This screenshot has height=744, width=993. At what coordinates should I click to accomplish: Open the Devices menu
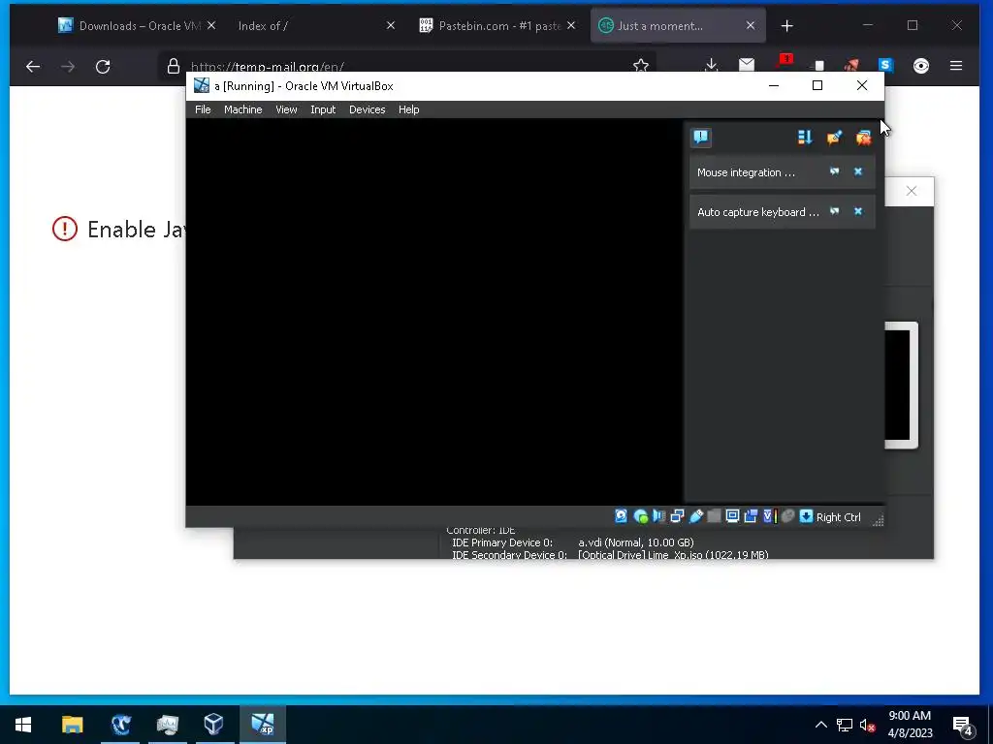367,109
